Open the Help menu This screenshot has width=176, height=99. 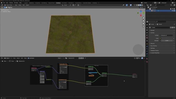(20, 3)
